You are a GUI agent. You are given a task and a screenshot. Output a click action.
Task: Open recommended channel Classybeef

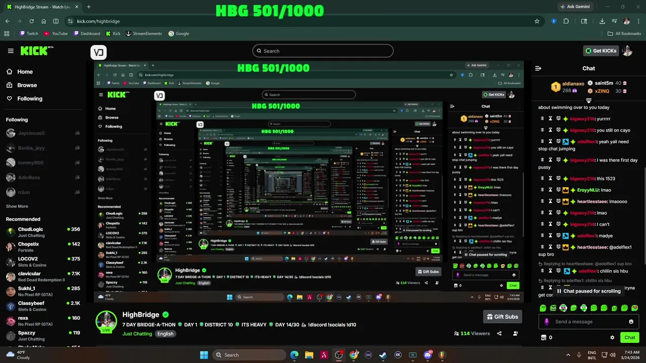click(x=43, y=306)
